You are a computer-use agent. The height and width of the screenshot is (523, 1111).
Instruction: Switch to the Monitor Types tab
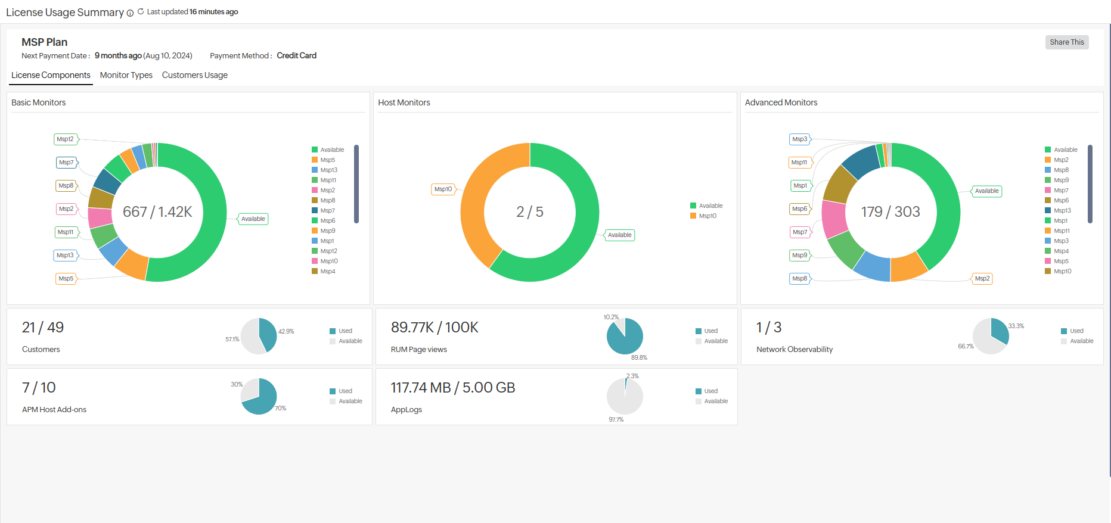tap(126, 75)
